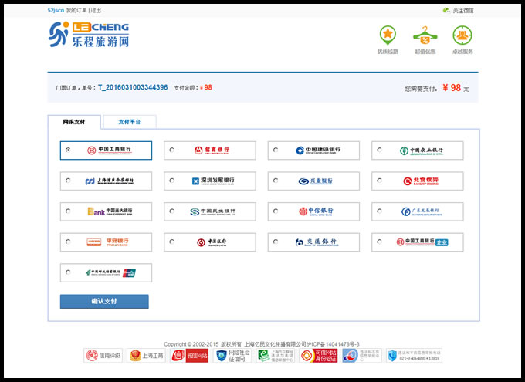
Task: Click the 网络社会征信网 badge
Action: 232,356
